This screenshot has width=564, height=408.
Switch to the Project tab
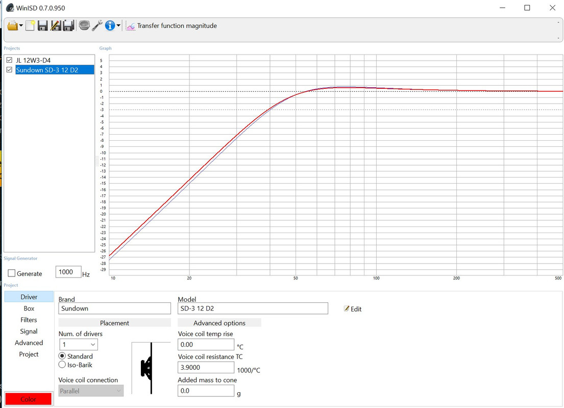click(x=29, y=354)
